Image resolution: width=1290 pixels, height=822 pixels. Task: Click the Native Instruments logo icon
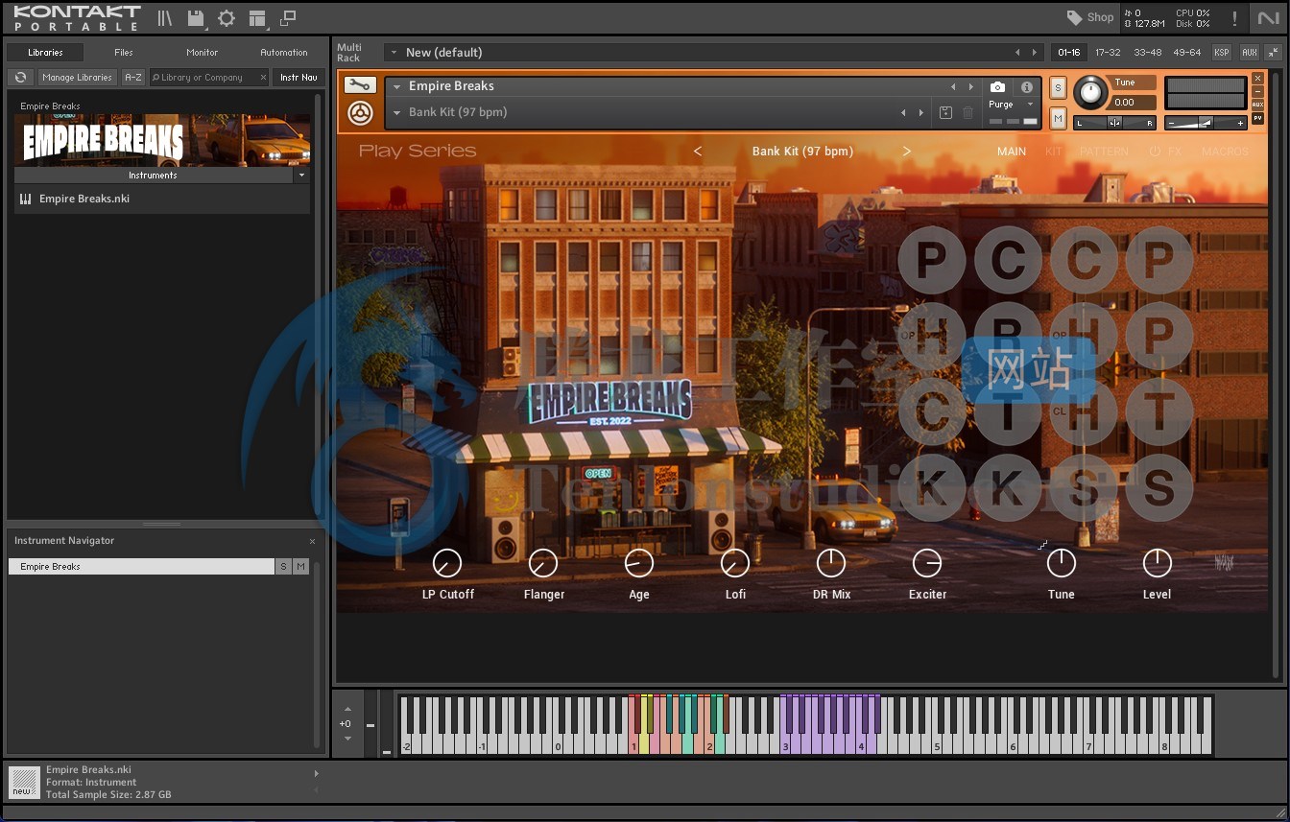pos(1268,18)
